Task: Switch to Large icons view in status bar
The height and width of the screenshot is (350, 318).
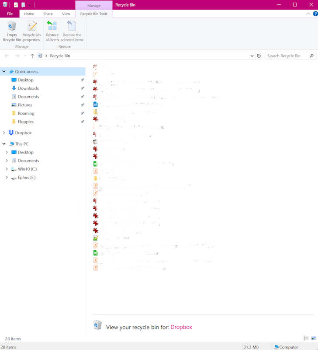Action: [314, 338]
